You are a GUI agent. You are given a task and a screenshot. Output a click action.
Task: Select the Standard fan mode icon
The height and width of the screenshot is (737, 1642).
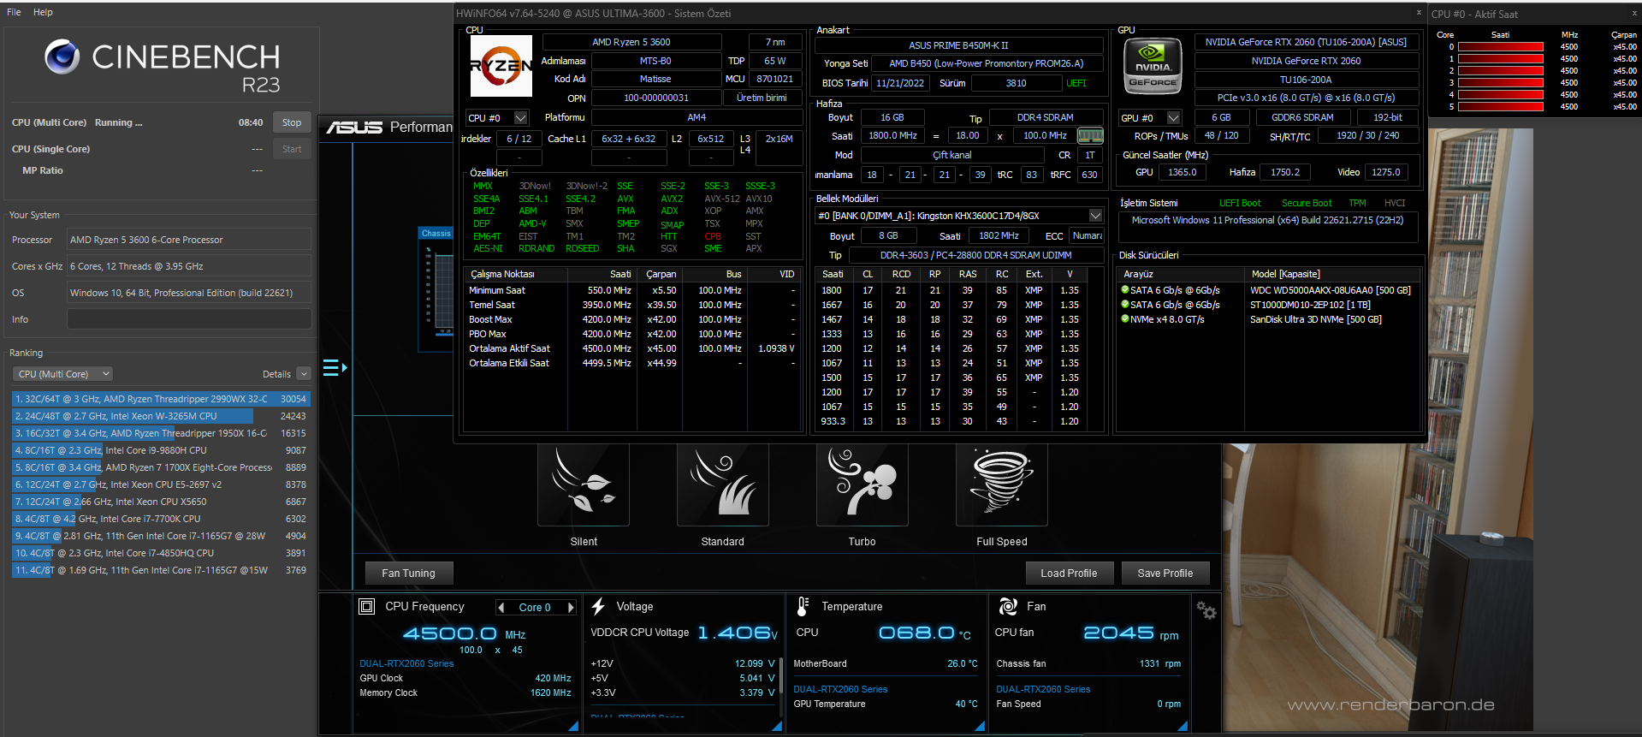723,484
